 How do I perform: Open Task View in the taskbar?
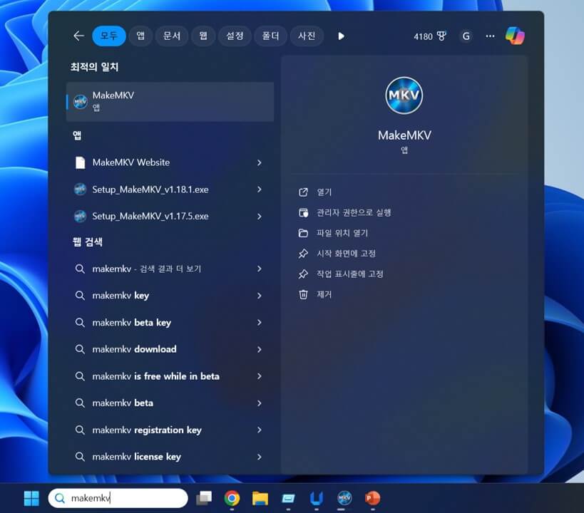point(204,498)
